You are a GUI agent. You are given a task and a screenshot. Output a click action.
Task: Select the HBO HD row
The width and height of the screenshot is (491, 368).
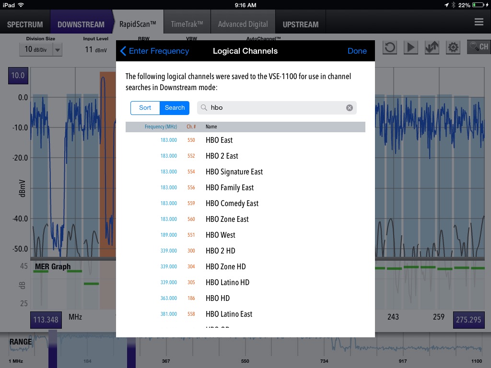point(245,298)
